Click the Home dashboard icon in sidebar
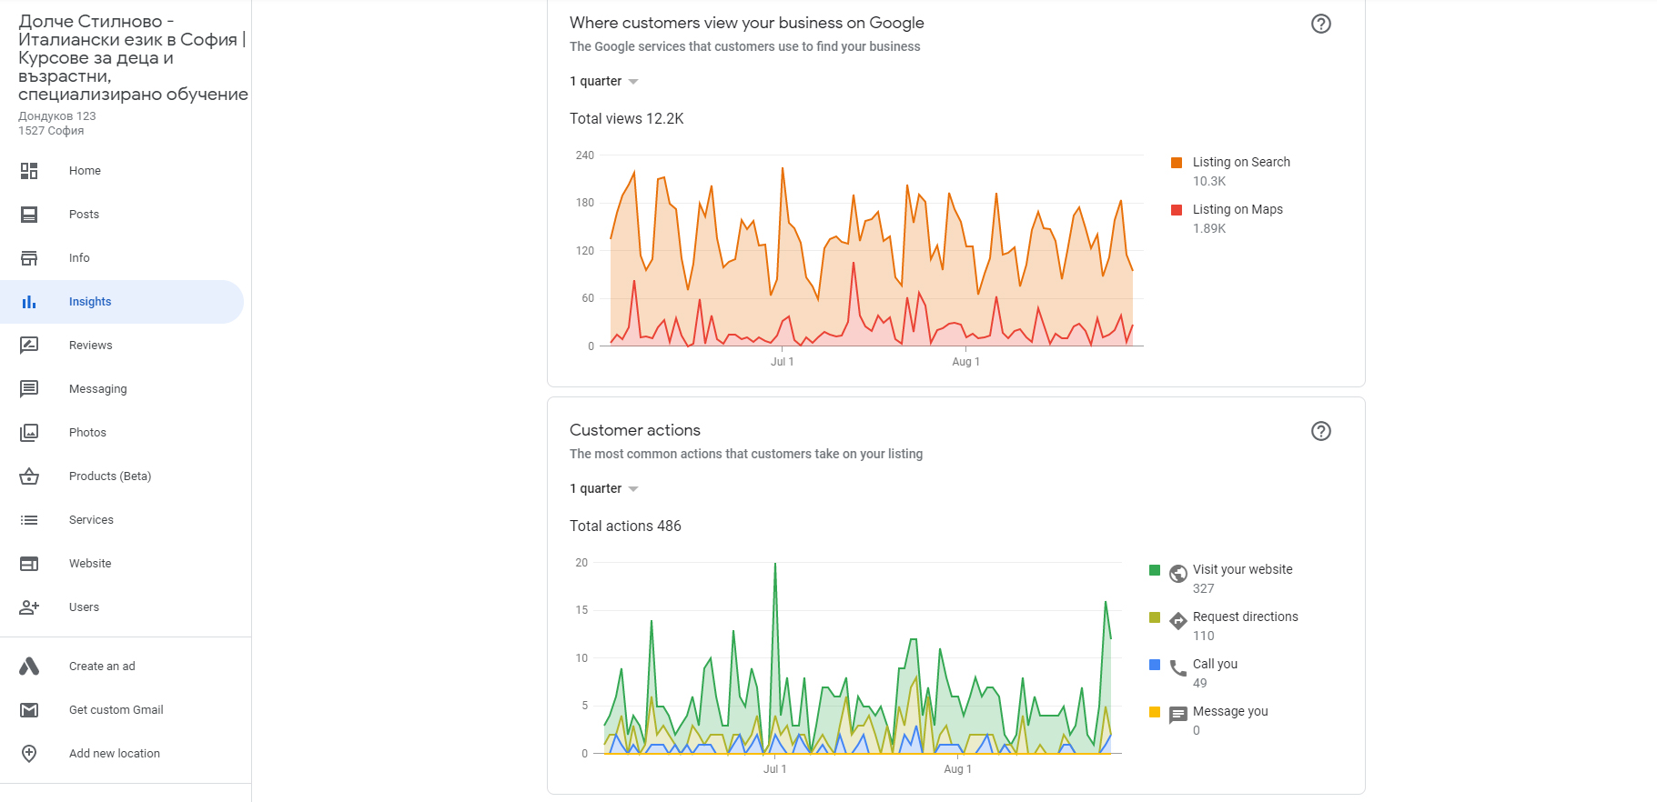Image resolution: width=1657 pixels, height=802 pixels. (29, 171)
